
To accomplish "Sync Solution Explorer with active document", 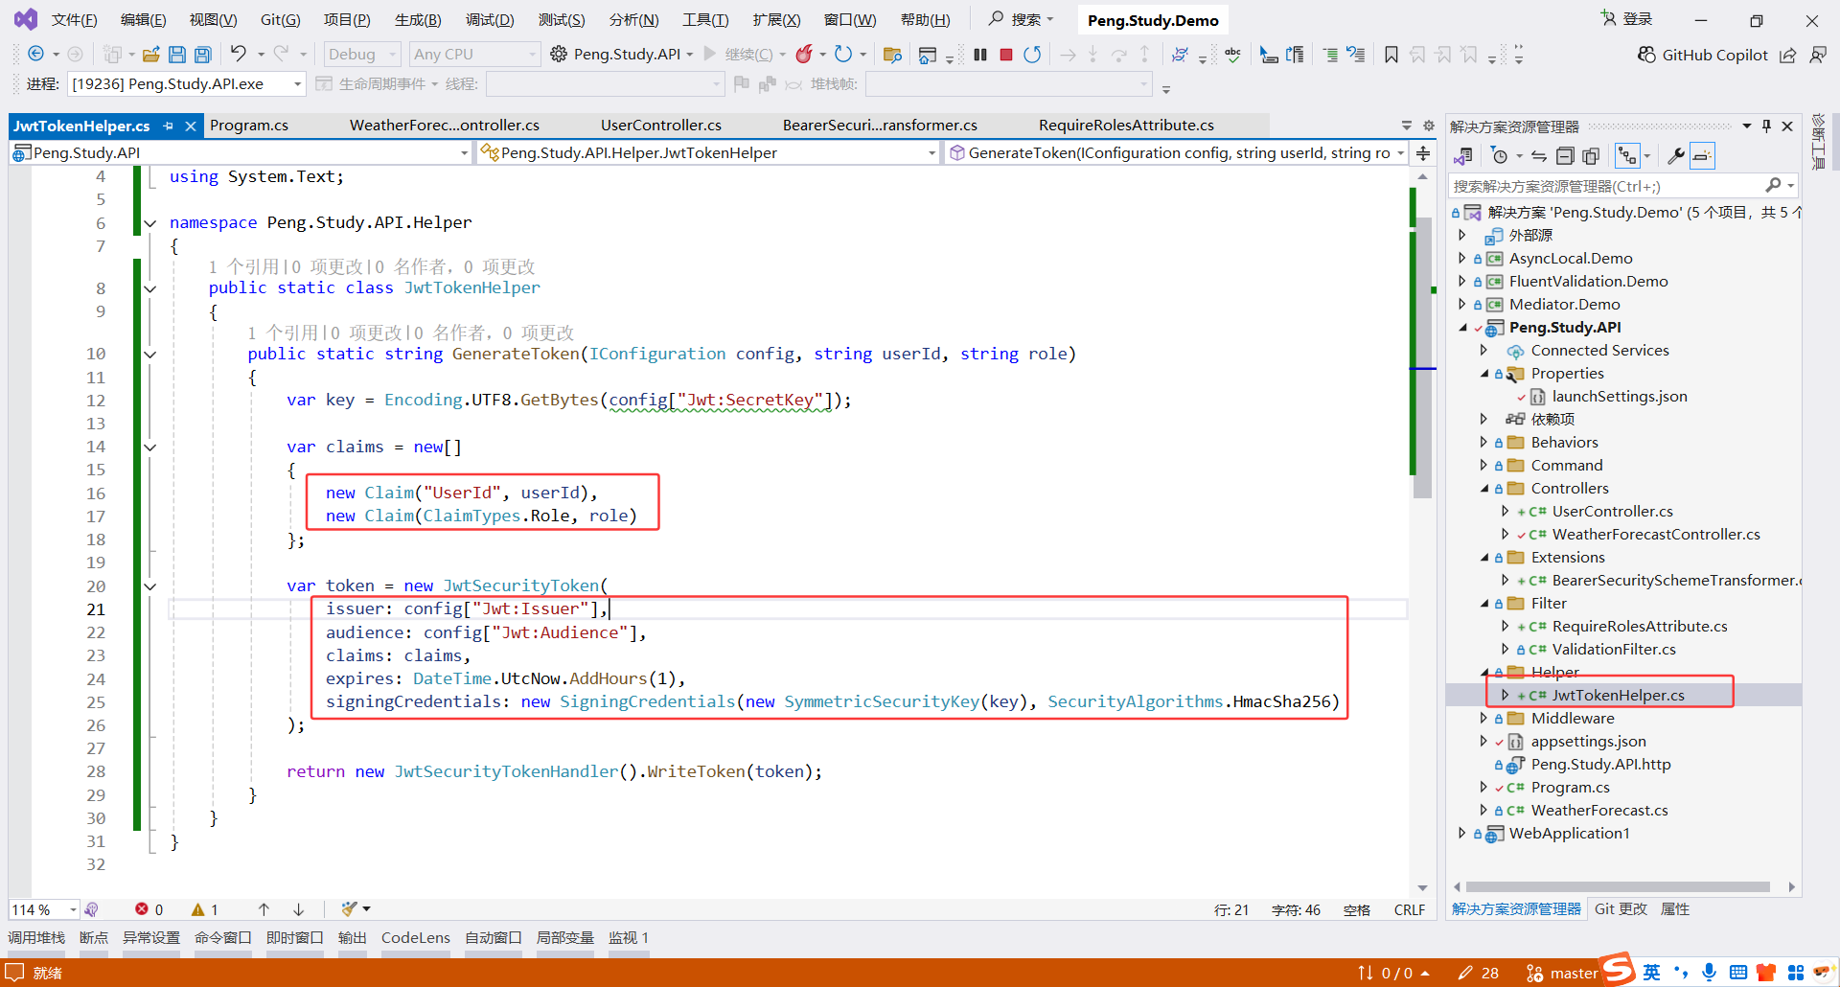I will (1539, 156).
